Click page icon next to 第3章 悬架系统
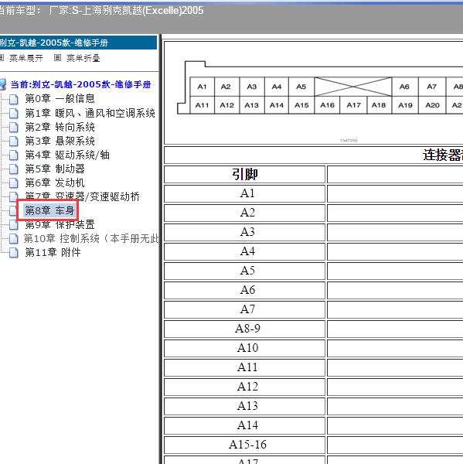 point(14,142)
